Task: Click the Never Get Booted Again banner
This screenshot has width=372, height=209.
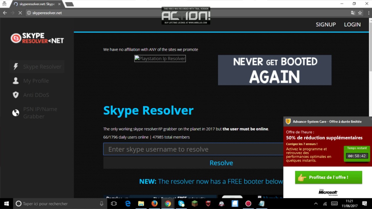Action: coord(275,70)
